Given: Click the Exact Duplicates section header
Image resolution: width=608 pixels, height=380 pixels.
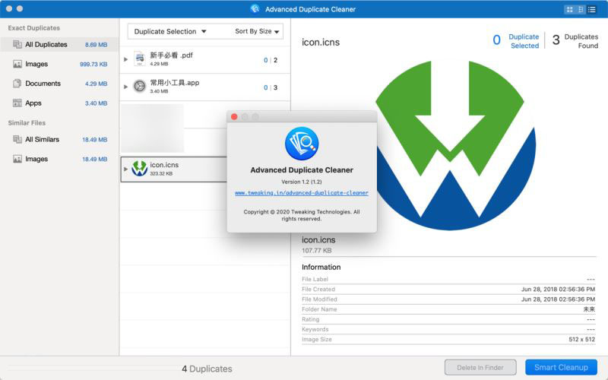Looking at the screenshot, I should click(x=33, y=28).
